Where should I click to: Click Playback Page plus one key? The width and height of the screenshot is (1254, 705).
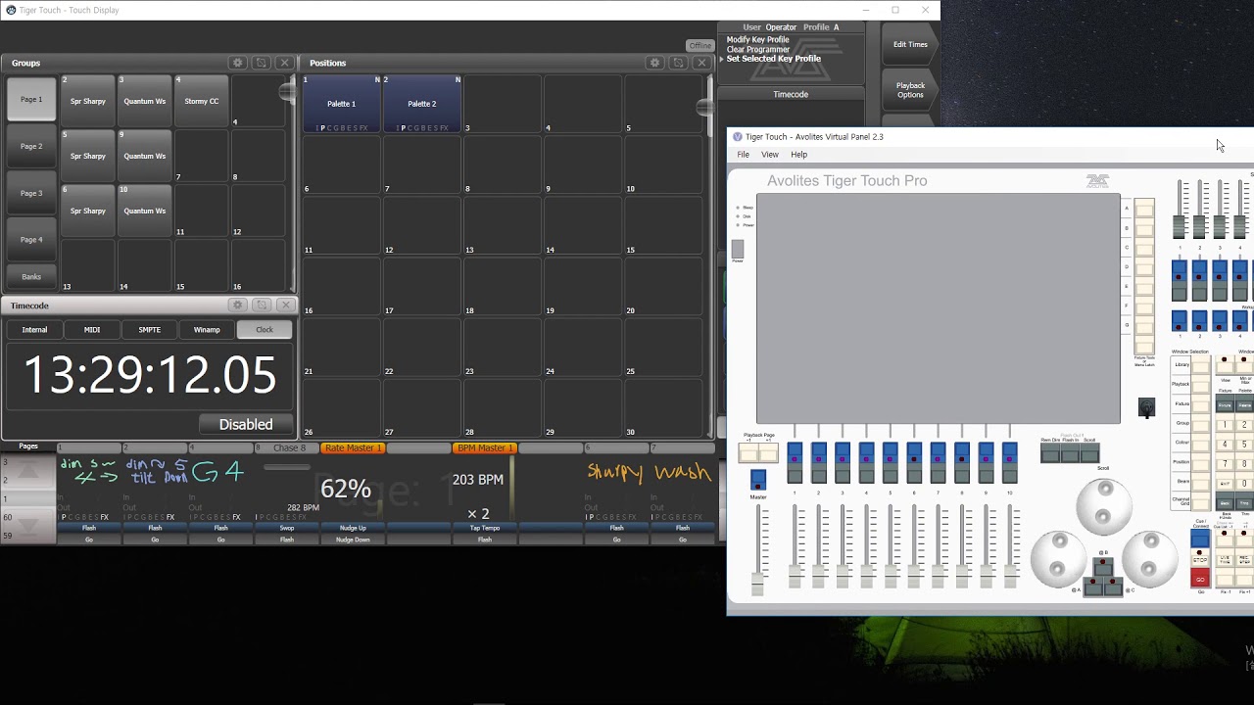767,453
